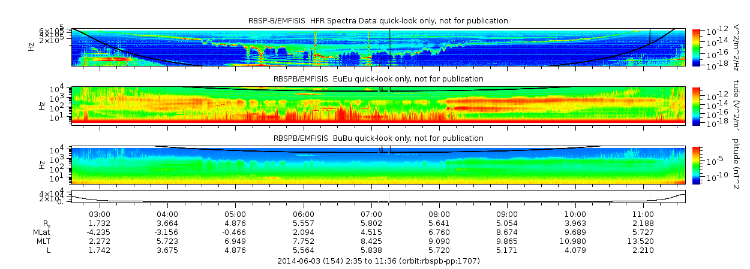750x269 pixels.
Task: Click the 09:00 time axis label
Action: (507, 214)
